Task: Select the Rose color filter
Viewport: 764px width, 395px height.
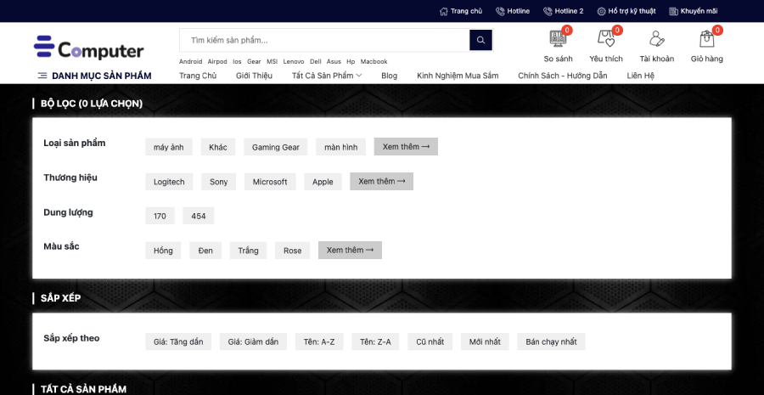Action: (x=292, y=250)
